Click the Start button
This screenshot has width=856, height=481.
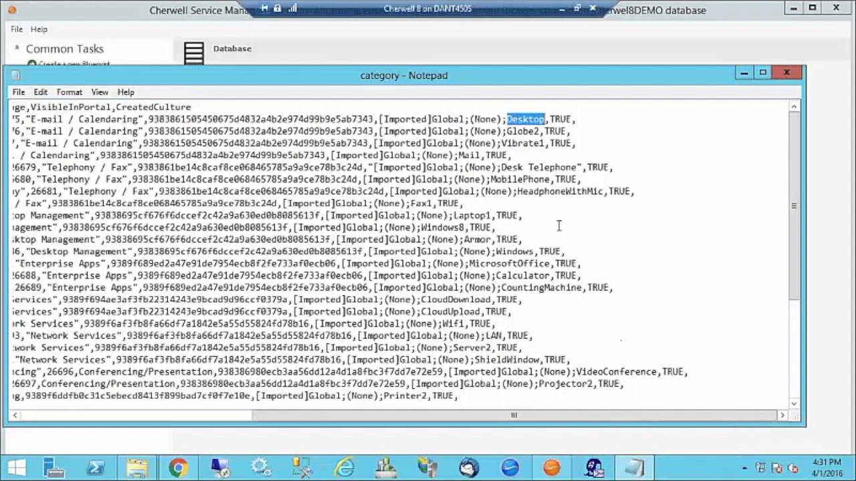coord(15,468)
